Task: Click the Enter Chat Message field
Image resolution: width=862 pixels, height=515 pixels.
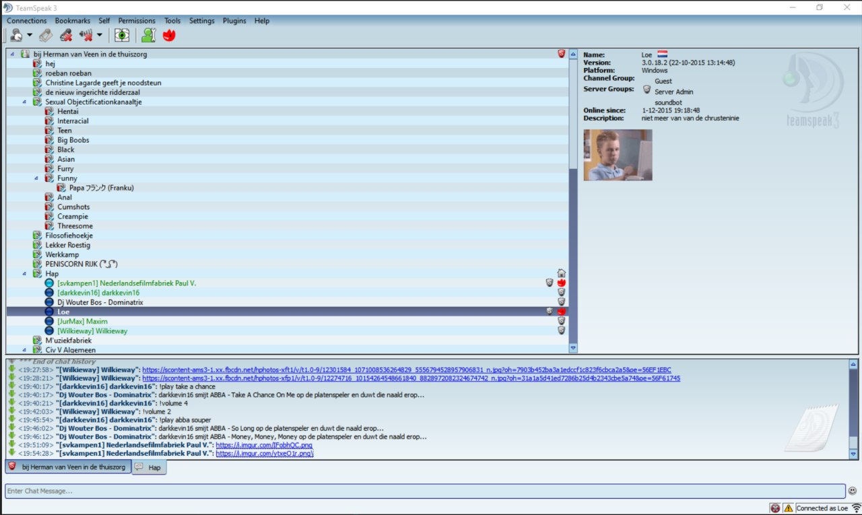Action: tap(424, 491)
